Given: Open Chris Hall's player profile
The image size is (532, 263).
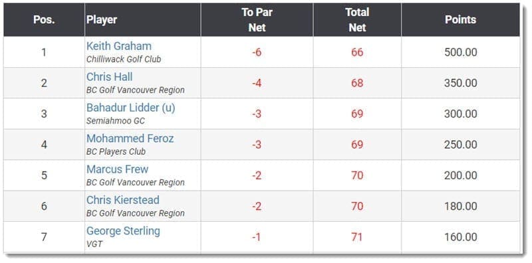Looking at the screenshot, I should pos(109,77).
